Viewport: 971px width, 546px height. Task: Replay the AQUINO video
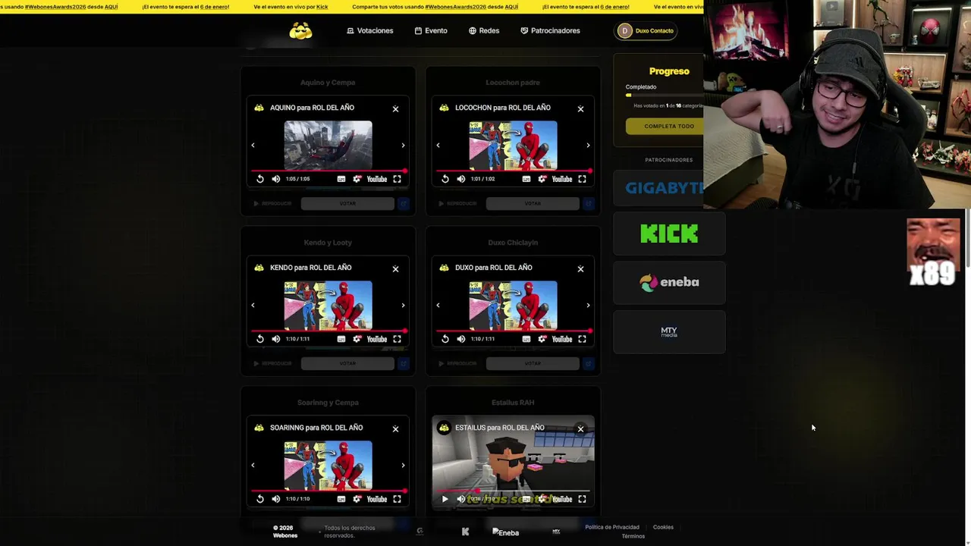click(x=260, y=179)
